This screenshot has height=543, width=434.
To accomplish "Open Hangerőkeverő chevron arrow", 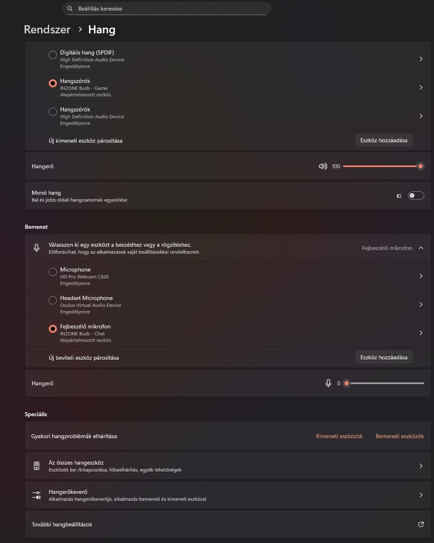I will (x=421, y=495).
